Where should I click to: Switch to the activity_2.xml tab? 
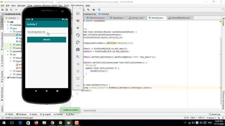tap(137, 18)
